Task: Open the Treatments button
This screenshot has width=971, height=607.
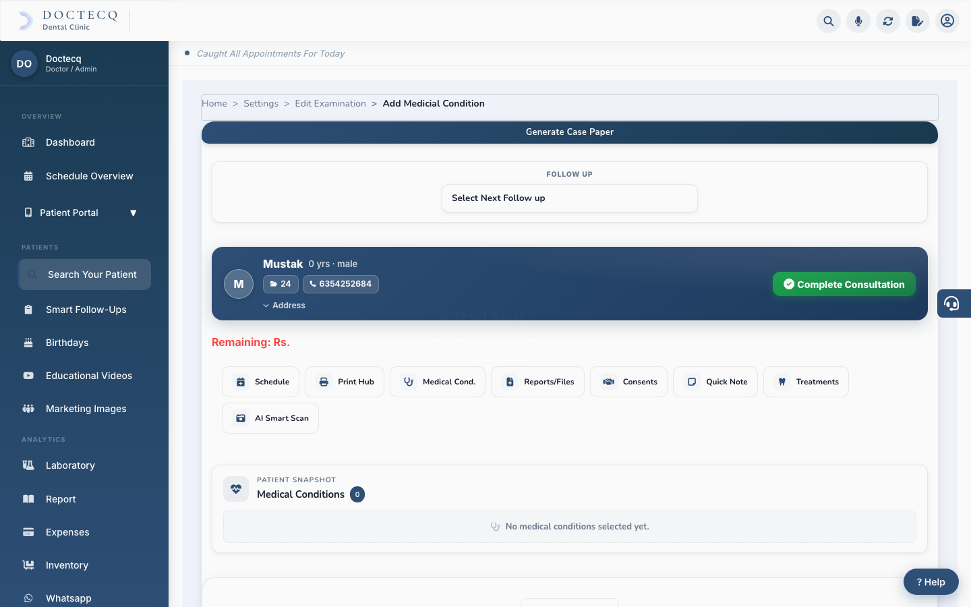Action: (x=806, y=382)
